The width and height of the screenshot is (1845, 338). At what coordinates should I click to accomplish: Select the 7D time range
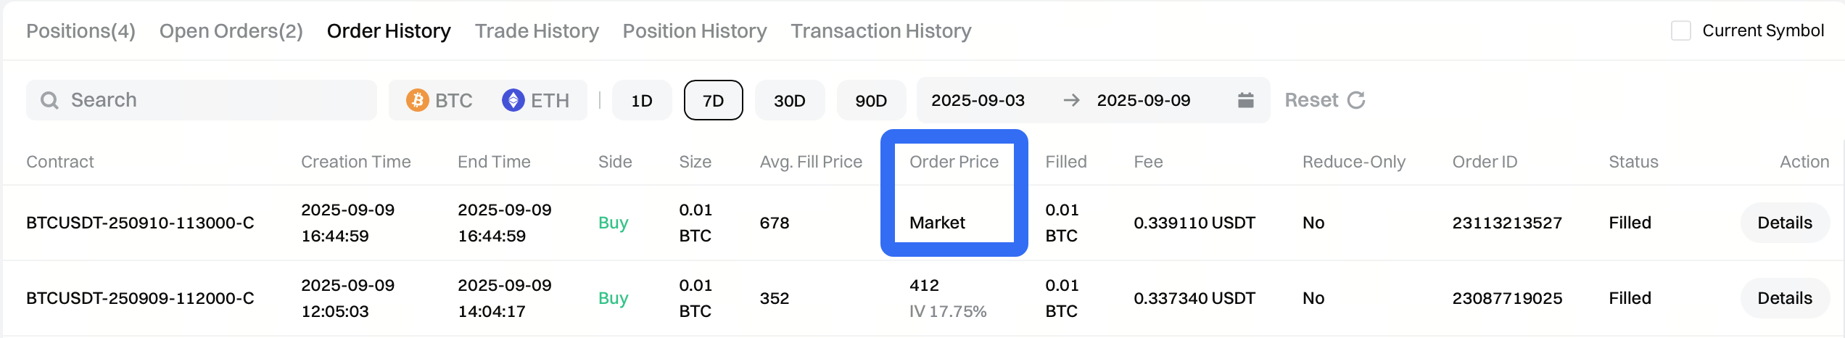pos(713,100)
